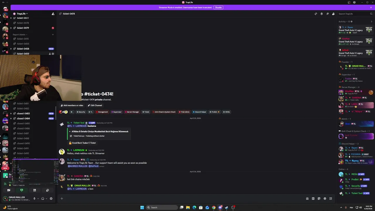The width and height of the screenshot is (375, 211).
Task: Open microphone input options dropdown
Action: pyautogui.click(x=38, y=199)
